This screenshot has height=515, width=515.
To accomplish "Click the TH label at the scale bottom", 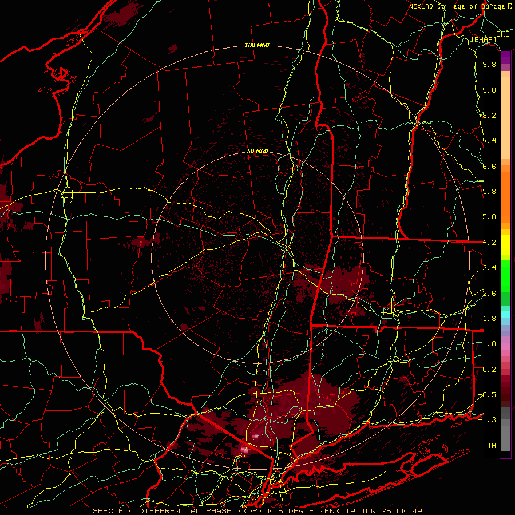I will 492,445.
